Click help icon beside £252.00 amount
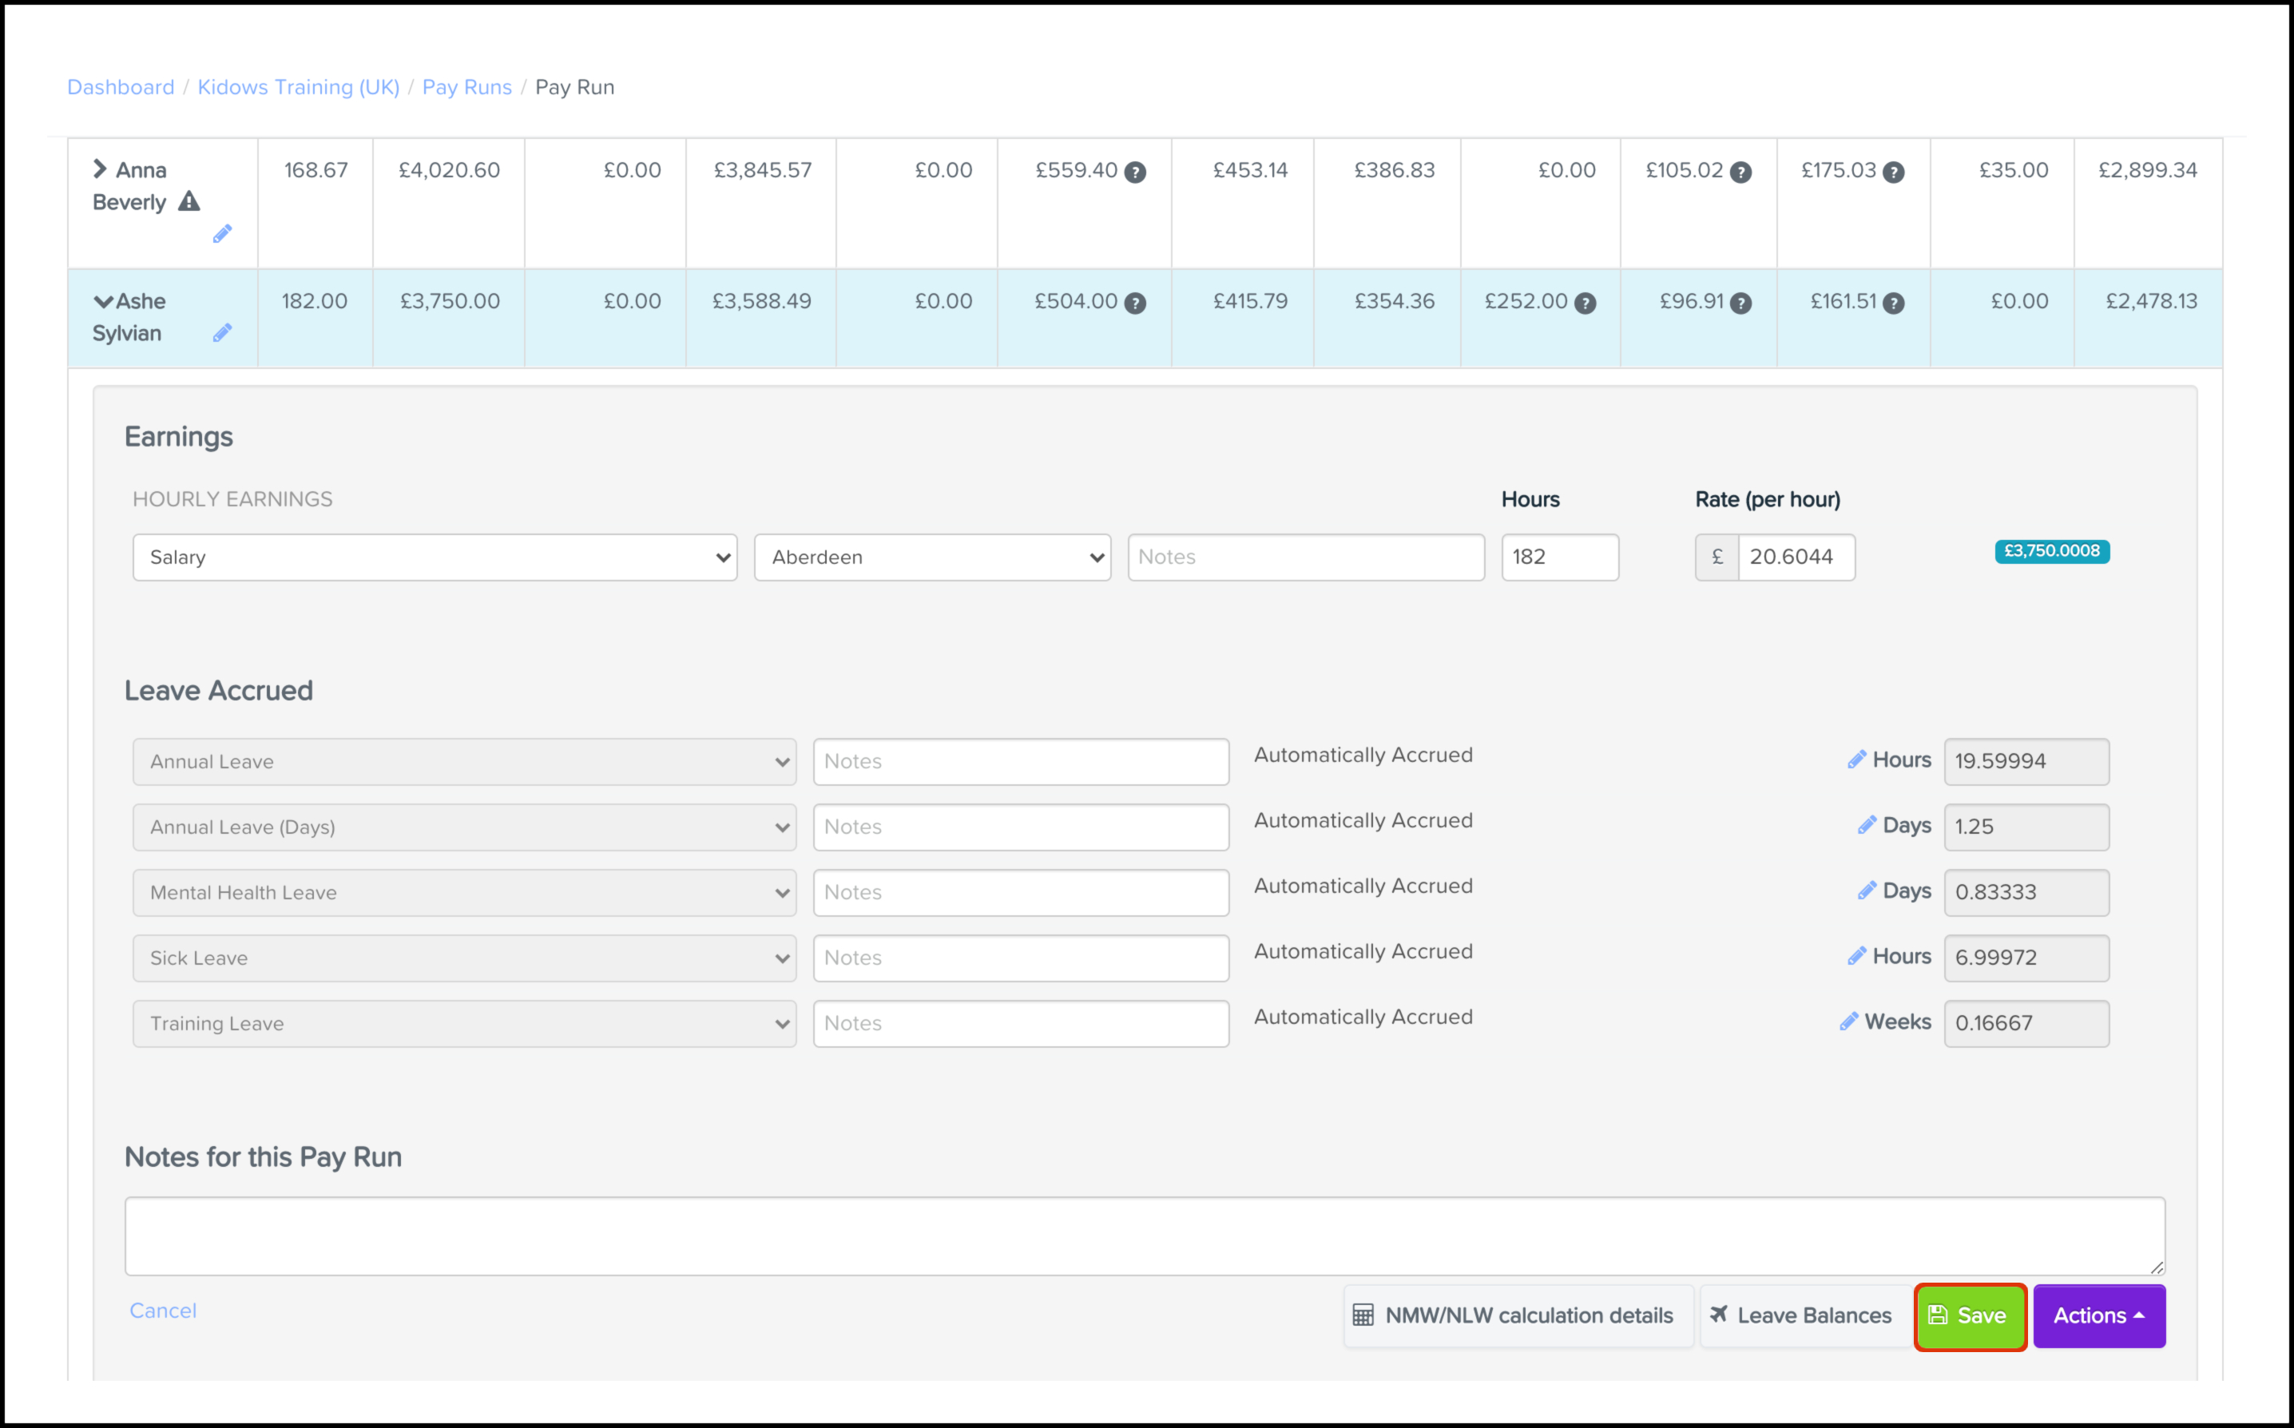Viewport: 2294px width, 1428px height. pyautogui.click(x=1586, y=303)
